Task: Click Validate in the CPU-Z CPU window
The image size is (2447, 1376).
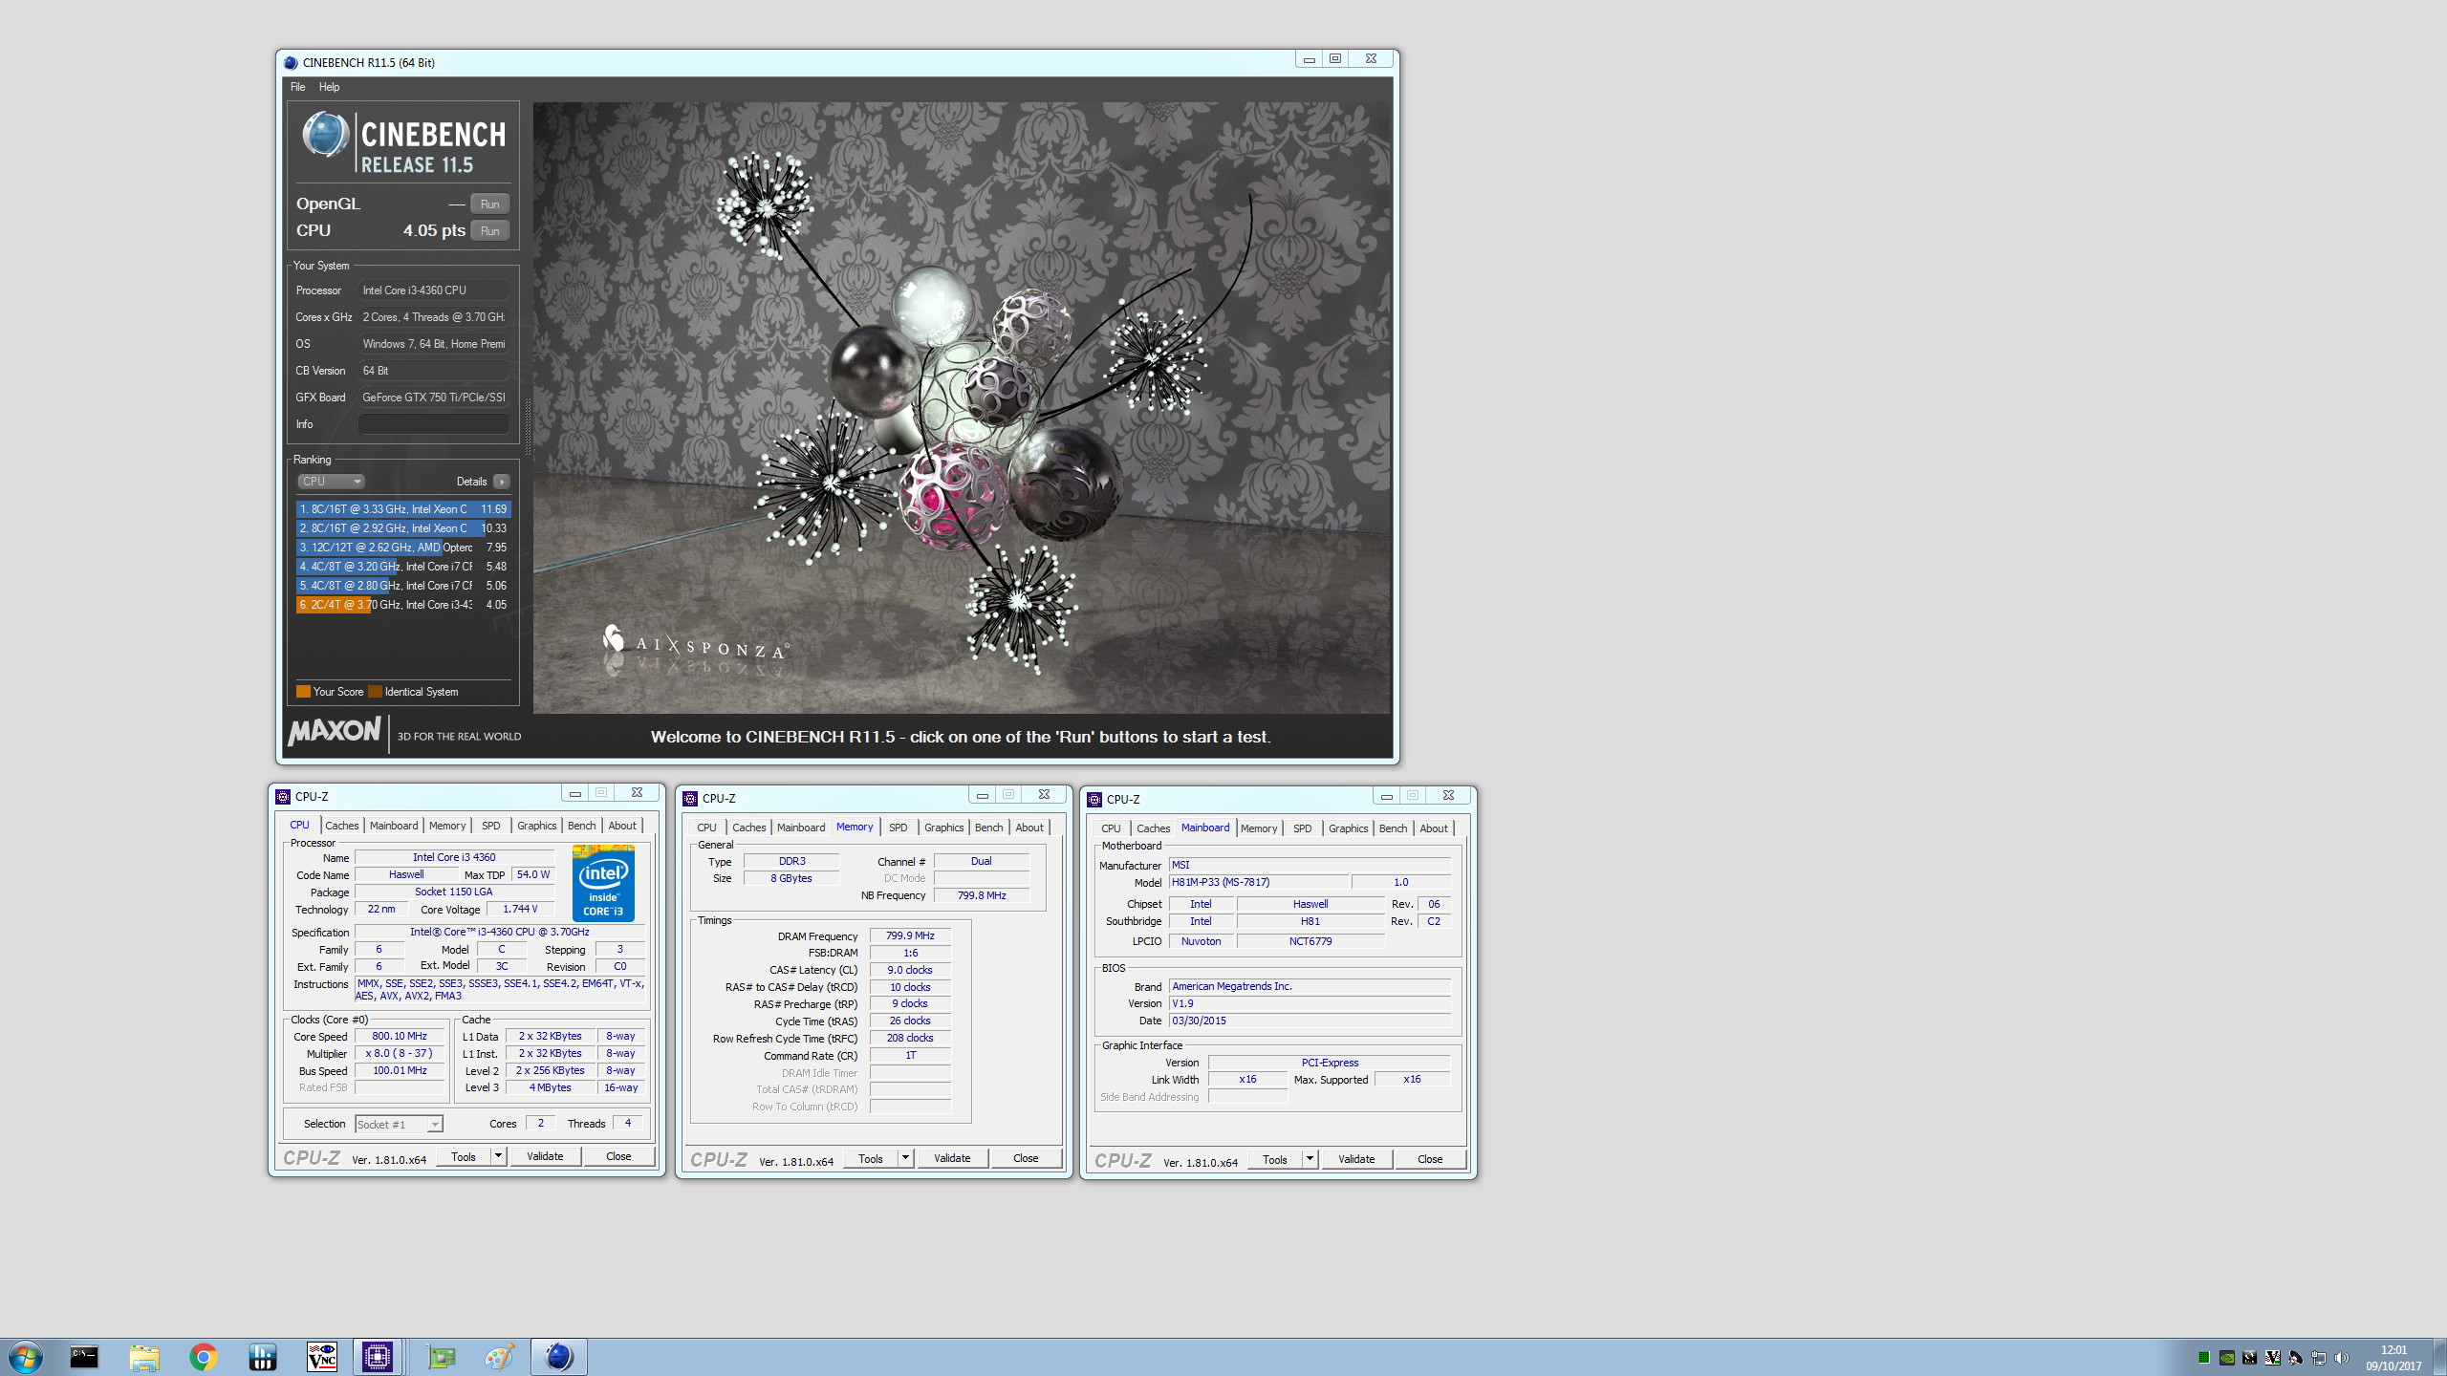Action: tap(545, 1156)
